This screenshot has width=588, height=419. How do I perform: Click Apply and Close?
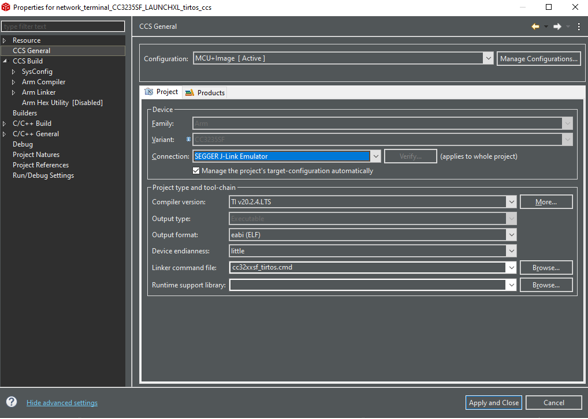coord(493,402)
